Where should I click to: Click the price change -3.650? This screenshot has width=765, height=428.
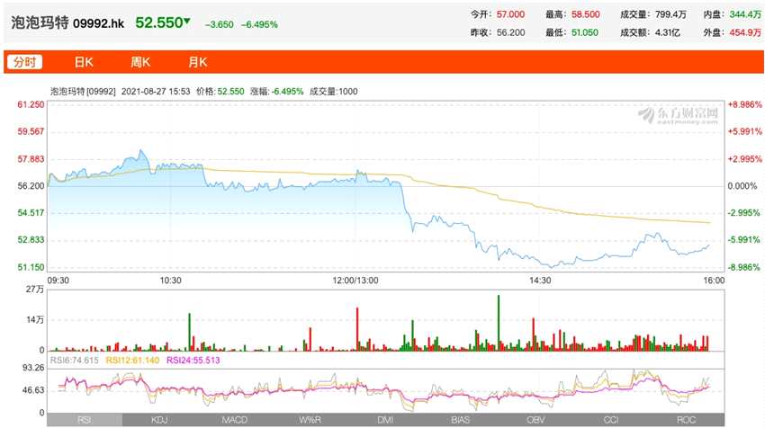(x=219, y=24)
